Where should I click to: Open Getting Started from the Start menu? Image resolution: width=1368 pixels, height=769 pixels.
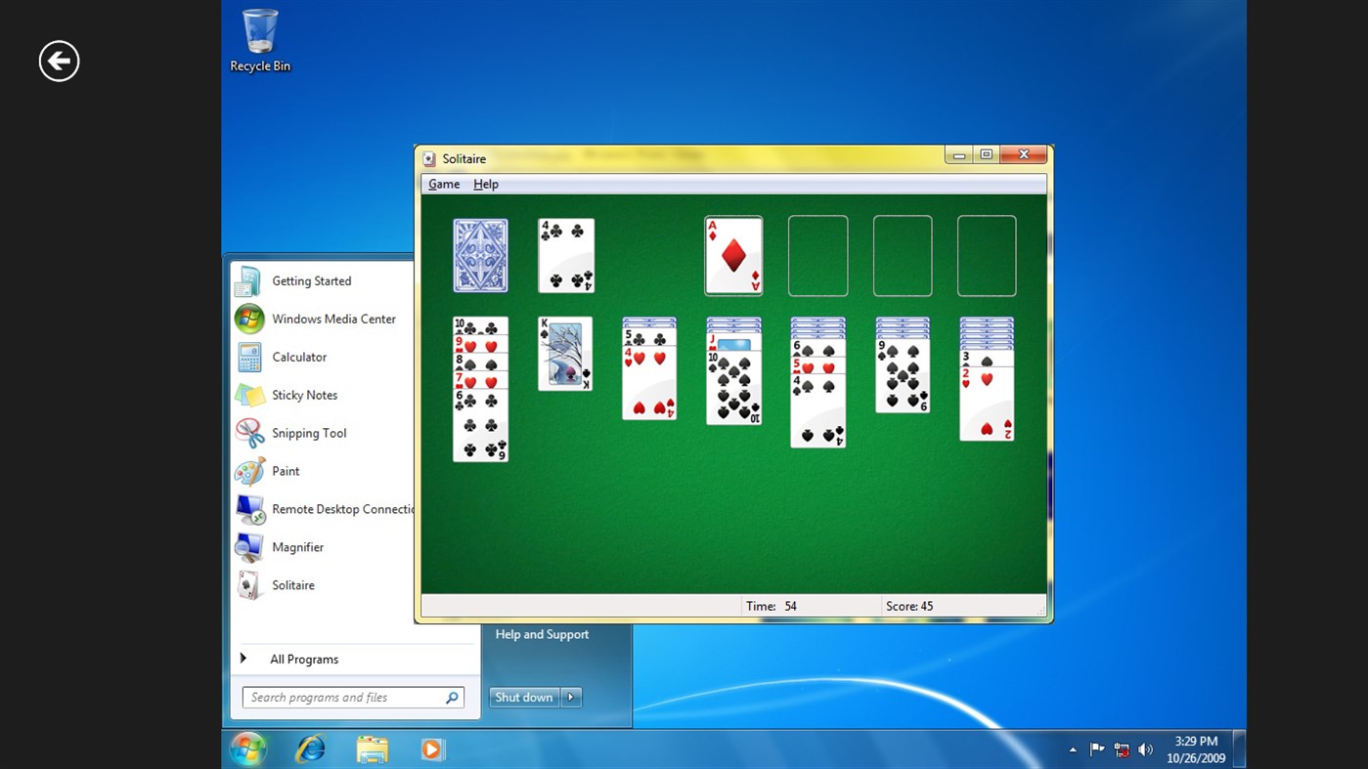pyautogui.click(x=311, y=280)
